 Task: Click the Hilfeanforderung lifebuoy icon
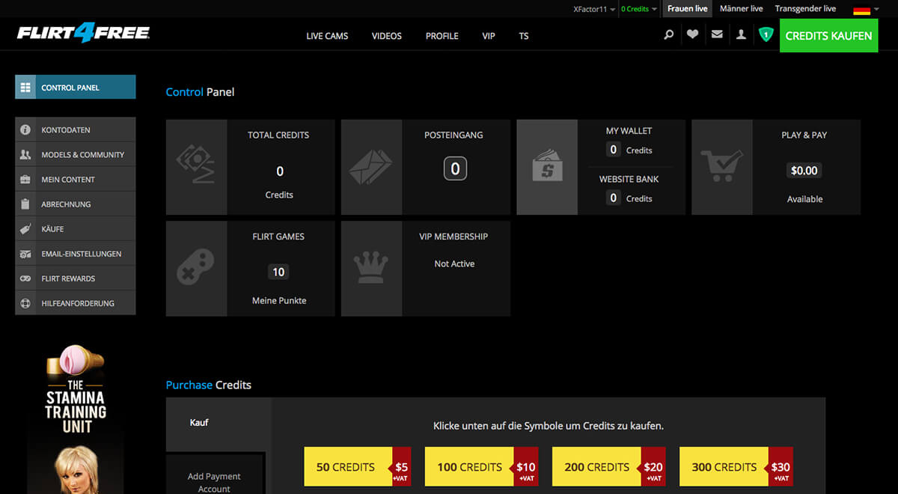(x=25, y=303)
